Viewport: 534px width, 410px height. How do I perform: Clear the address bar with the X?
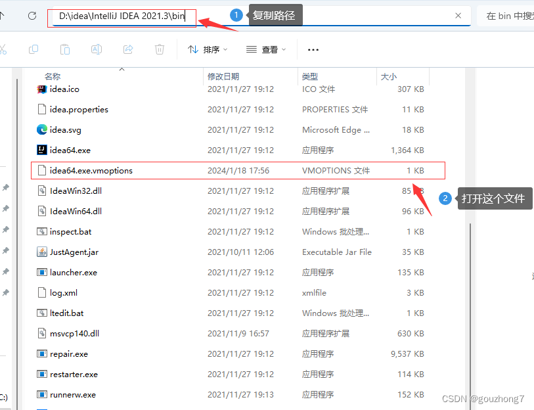pos(458,16)
